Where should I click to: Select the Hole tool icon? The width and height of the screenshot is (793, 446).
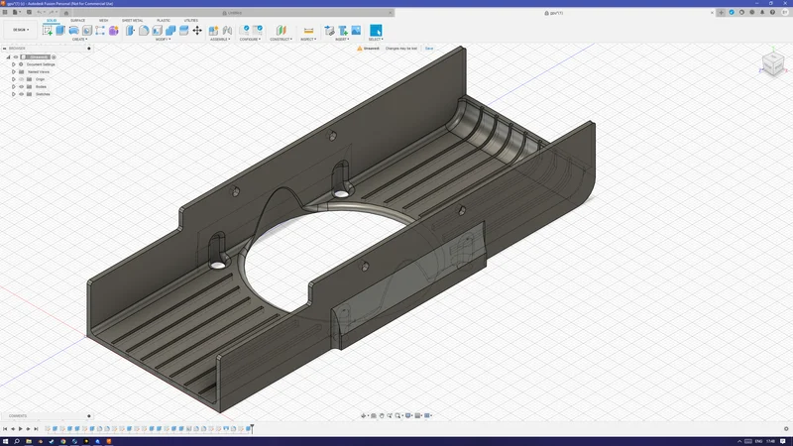(87, 31)
